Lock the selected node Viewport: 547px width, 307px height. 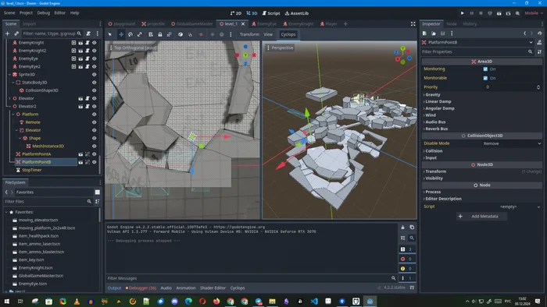pyautogui.click(x=159, y=34)
